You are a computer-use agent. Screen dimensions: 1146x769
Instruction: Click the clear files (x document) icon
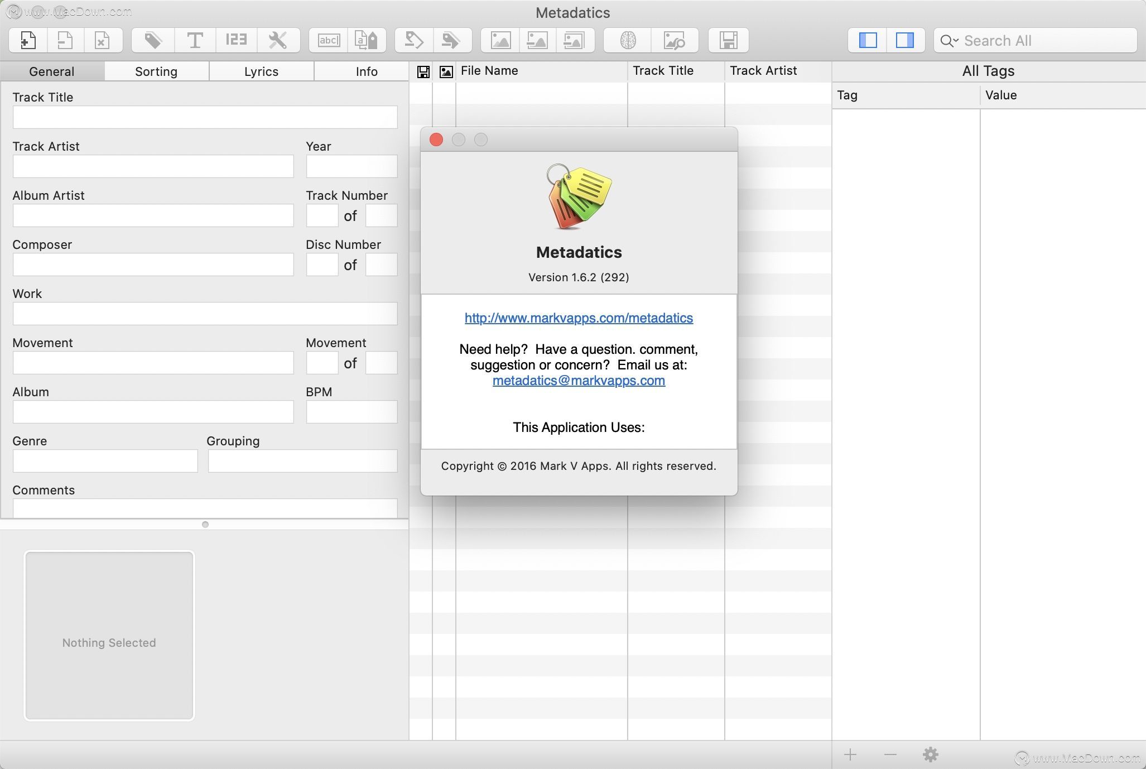[x=102, y=40]
